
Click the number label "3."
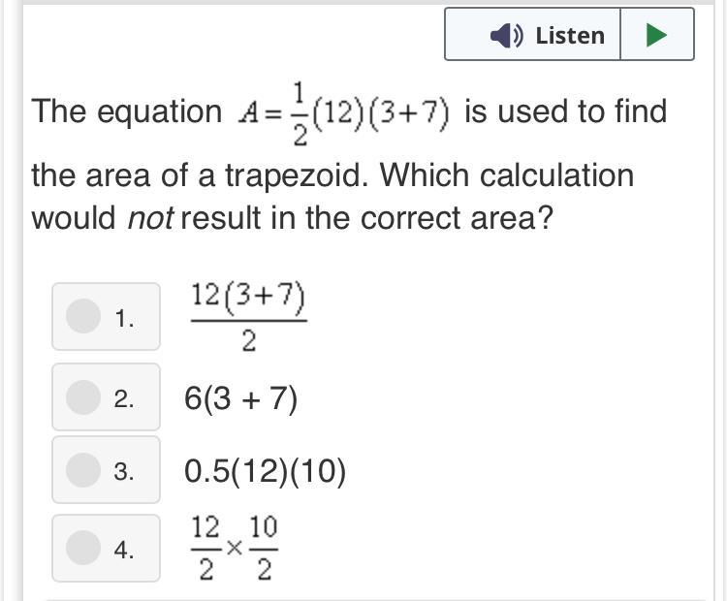coord(124,472)
